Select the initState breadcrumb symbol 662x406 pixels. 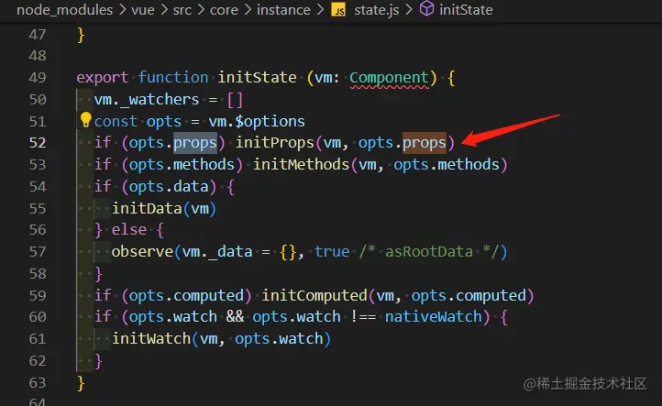(x=466, y=10)
